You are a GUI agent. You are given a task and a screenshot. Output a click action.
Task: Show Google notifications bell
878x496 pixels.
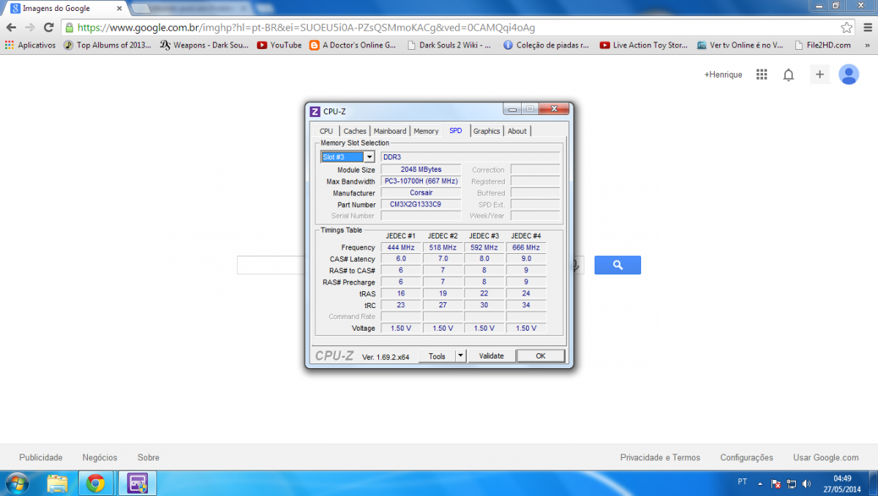pyautogui.click(x=789, y=75)
